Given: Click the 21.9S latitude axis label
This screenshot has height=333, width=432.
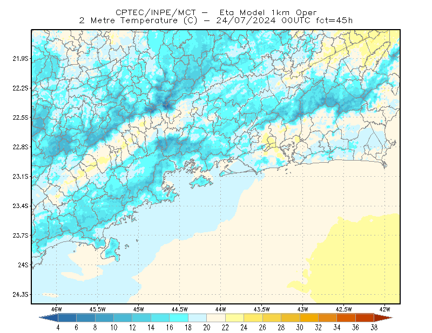Looking at the screenshot, I should click(x=21, y=58).
